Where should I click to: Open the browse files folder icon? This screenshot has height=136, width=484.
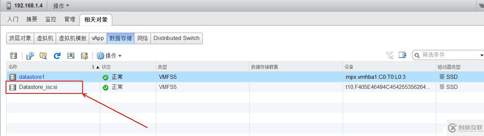[43, 56]
